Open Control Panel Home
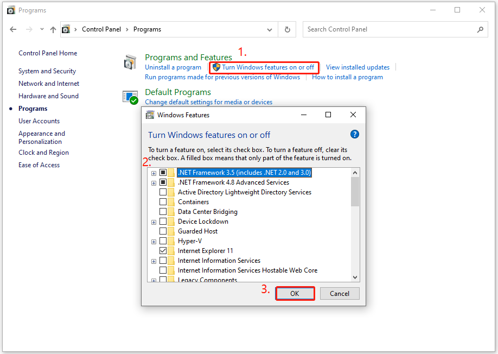The image size is (498, 354). (48, 53)
